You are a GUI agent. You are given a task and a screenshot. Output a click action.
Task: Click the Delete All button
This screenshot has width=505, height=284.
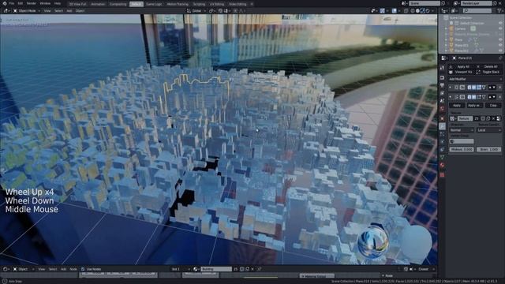coord(488,66)
